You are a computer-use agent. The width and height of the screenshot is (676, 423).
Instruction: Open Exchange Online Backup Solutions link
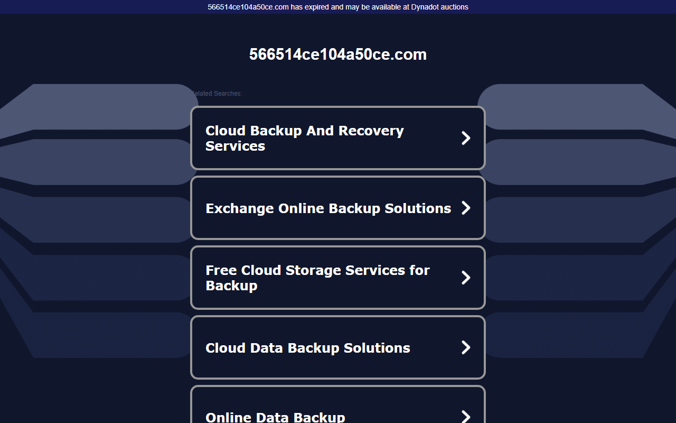click(x=337, y=208)
